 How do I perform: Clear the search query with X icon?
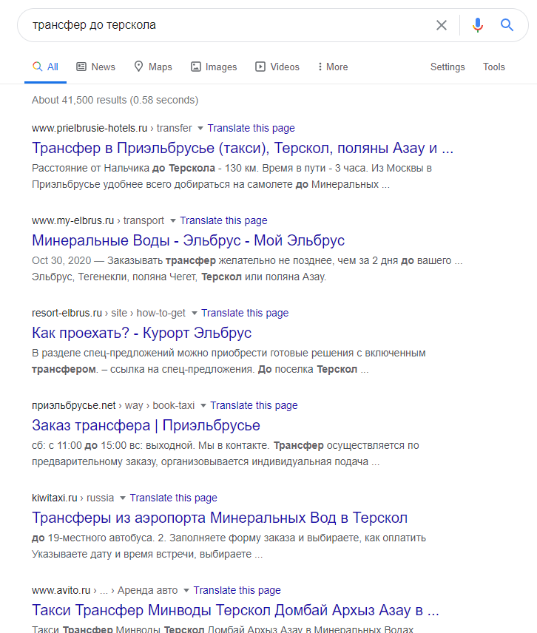click(x=442, y=25)
